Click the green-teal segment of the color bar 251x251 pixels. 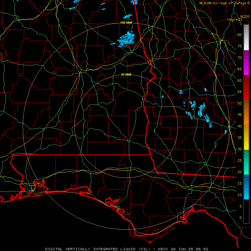click(x=246, y=162)
